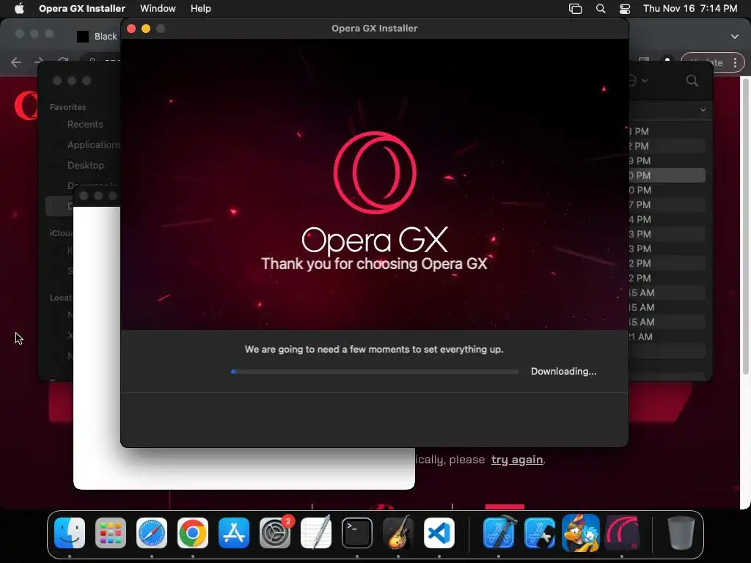Select the Black browser tab
This screenshot has width=751, height=563.
[x=98, y=37]
